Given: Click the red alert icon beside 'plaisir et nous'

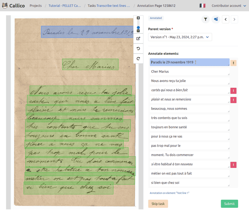Looking at the screenshot, I should [233, 100].
